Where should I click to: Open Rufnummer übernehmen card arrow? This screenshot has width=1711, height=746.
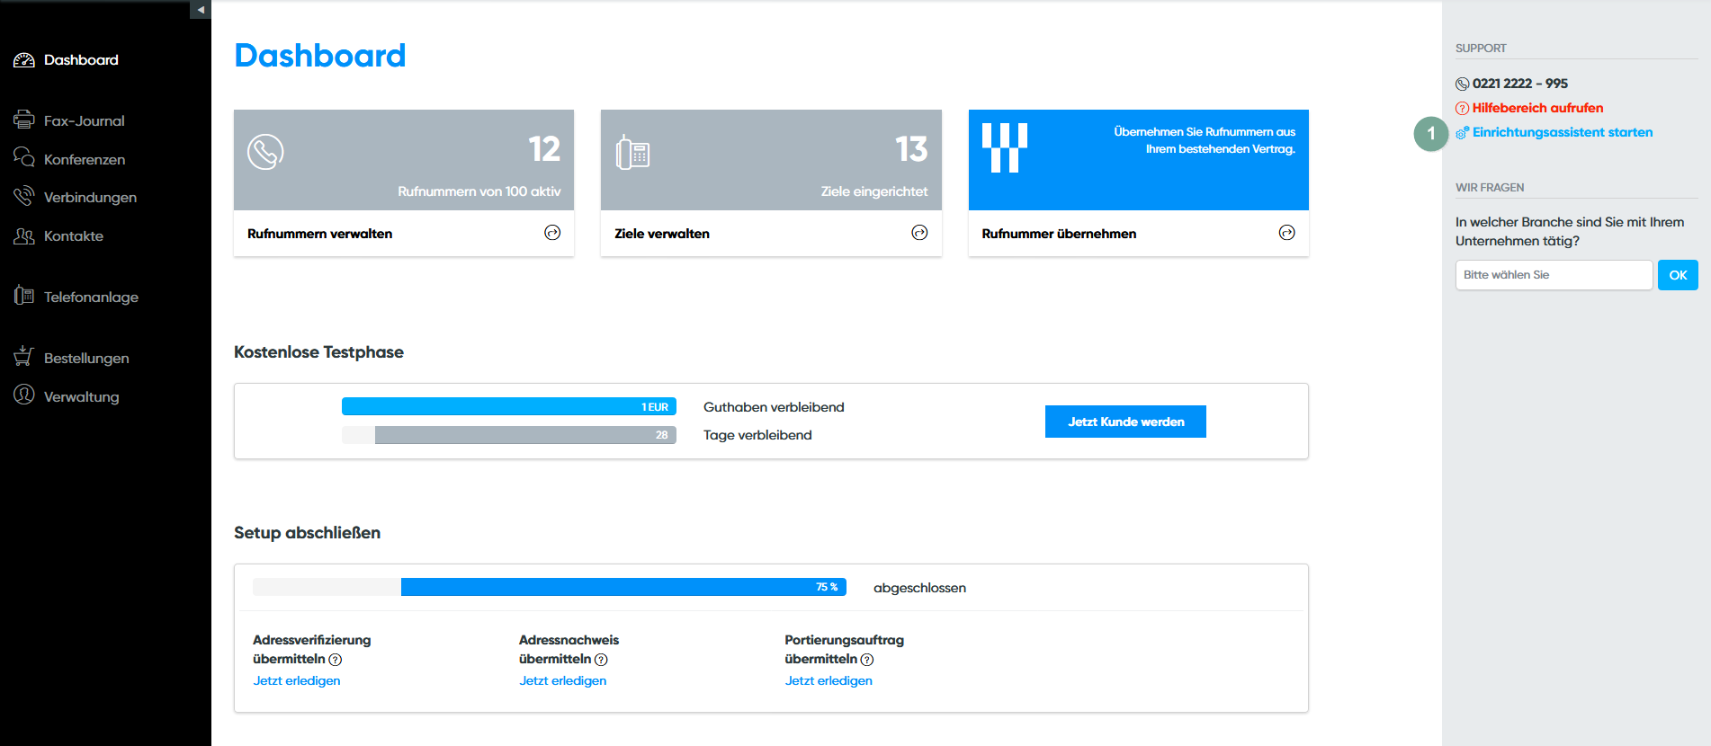pyautogui.click(x=1286, y=233)
